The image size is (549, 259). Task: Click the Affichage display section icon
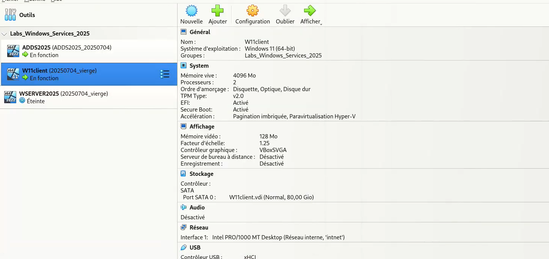point(184,126)
